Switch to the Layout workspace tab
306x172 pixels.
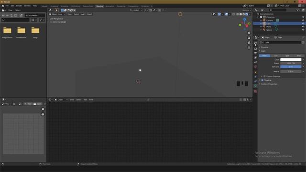[44, 6]
